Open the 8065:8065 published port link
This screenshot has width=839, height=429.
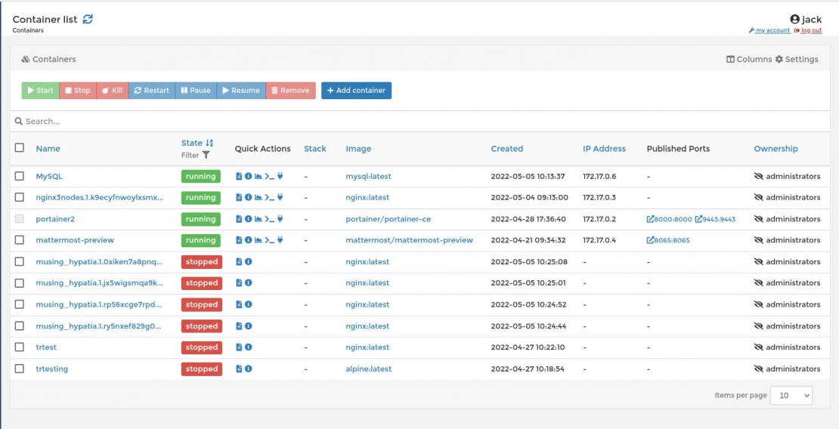point(668,240)
